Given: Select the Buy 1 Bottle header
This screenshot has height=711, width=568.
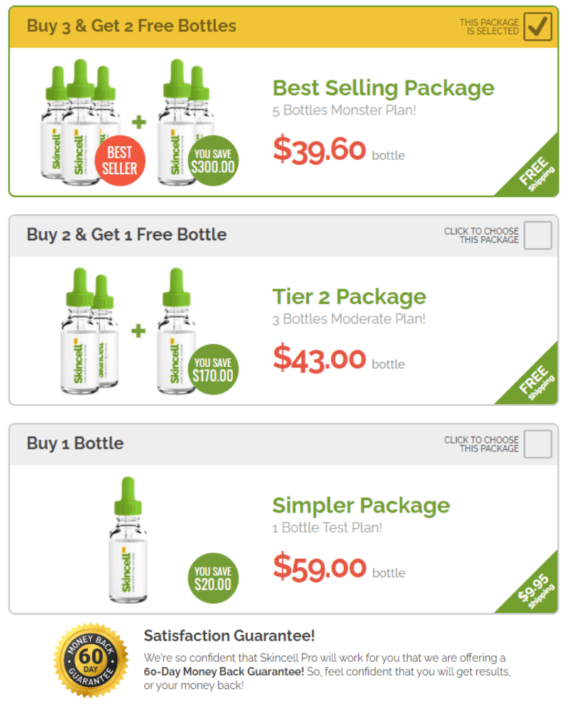Looking at the screenshot, I should tap(75, 444).
